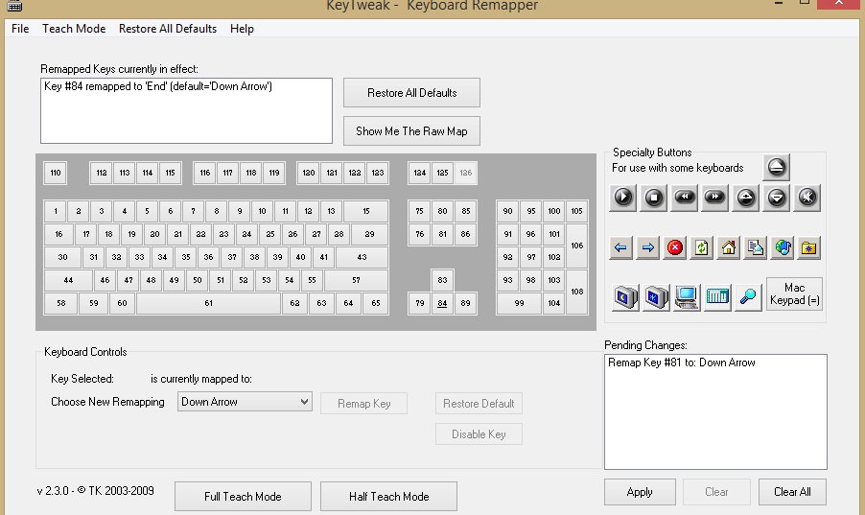Select key 112 in the function row
The width and height of the screenshot is (865, 515).
pyautogui.click(x=102, y=173)
